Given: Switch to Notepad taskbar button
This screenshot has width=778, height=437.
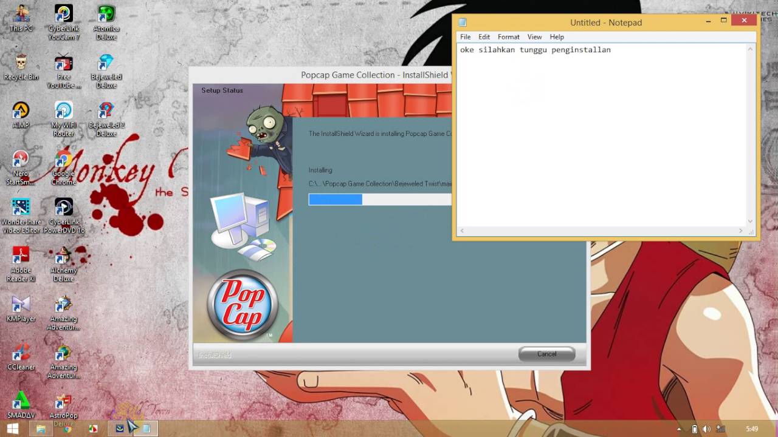Looking at the screenshot, I should tap(146, 429).
